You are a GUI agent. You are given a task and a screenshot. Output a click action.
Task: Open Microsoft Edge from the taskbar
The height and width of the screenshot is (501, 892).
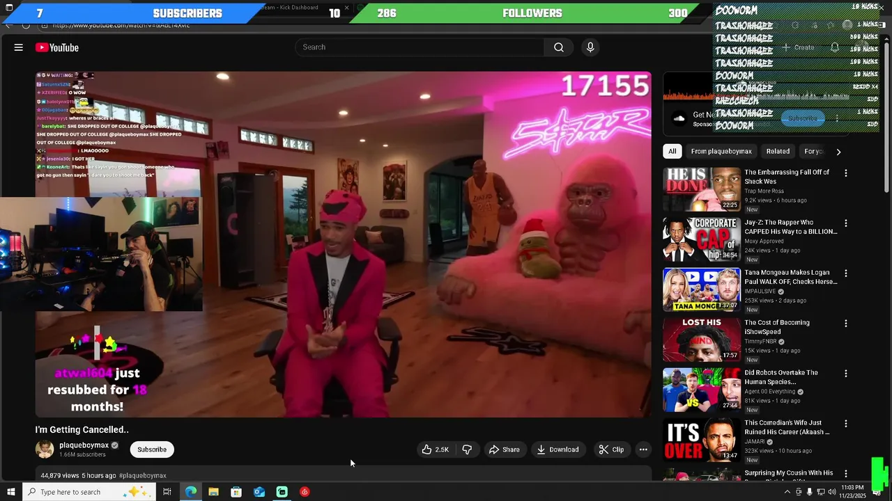(x=191, y=492)
